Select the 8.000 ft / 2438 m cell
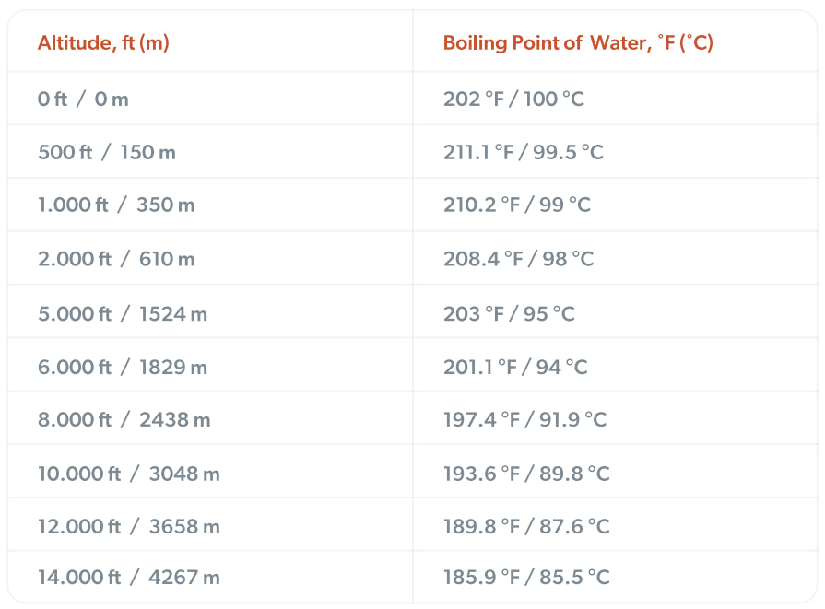The height and width of the screenshot is (609, 825). pos(124,420)
